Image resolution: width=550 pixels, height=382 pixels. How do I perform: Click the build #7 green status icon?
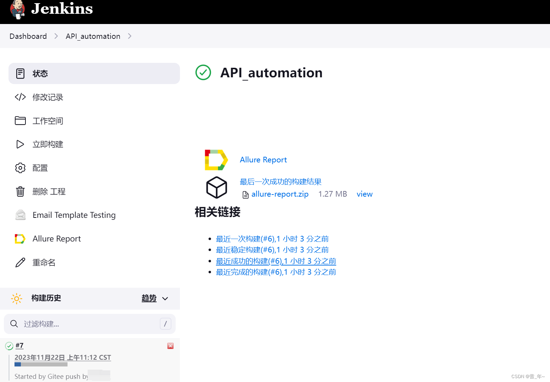(x=9, y=346)
